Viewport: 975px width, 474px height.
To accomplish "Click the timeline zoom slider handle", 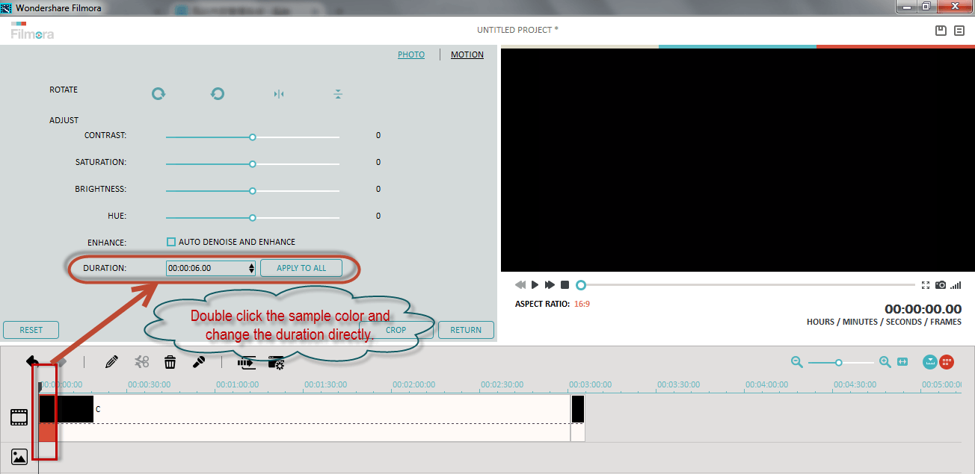I will (839, 363).
